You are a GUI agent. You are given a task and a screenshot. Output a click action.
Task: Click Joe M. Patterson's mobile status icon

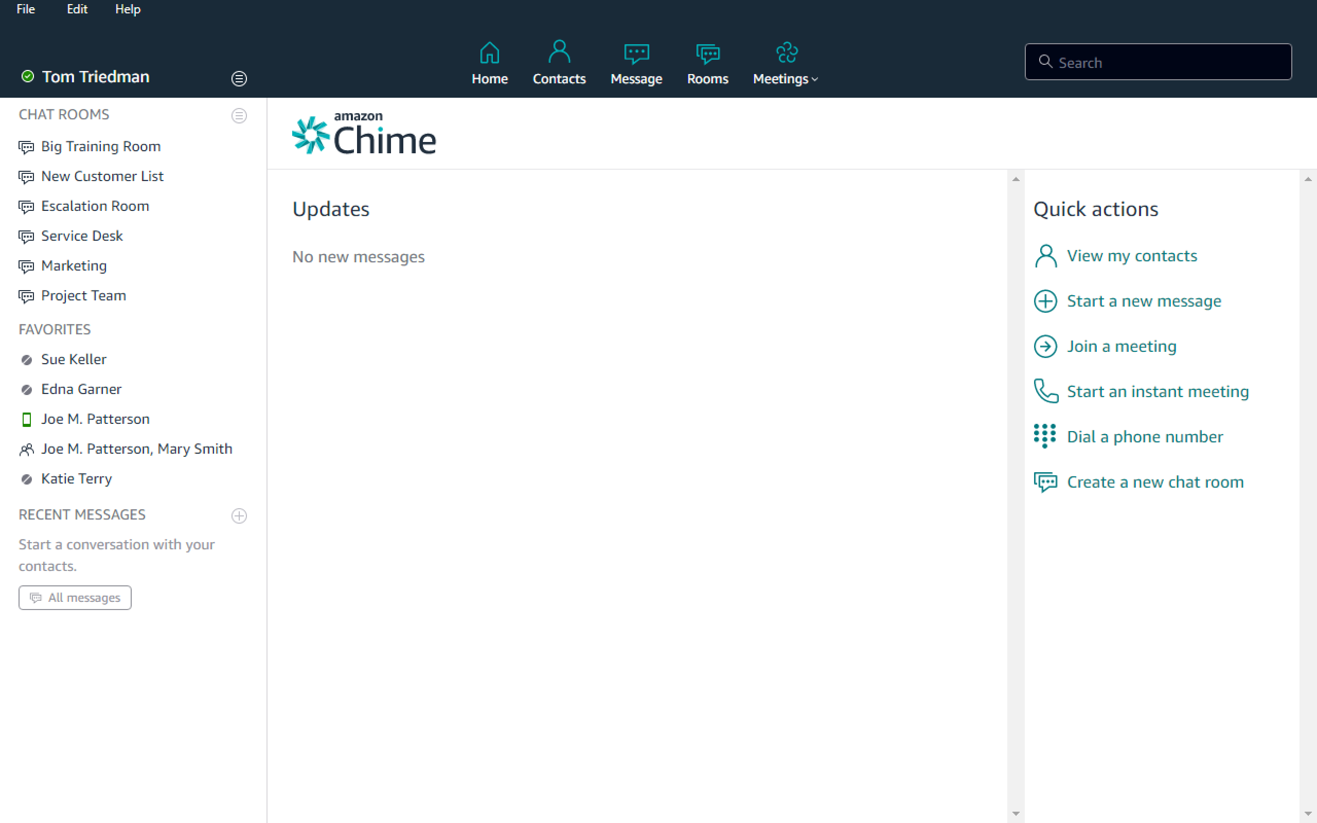click(26, 420)
